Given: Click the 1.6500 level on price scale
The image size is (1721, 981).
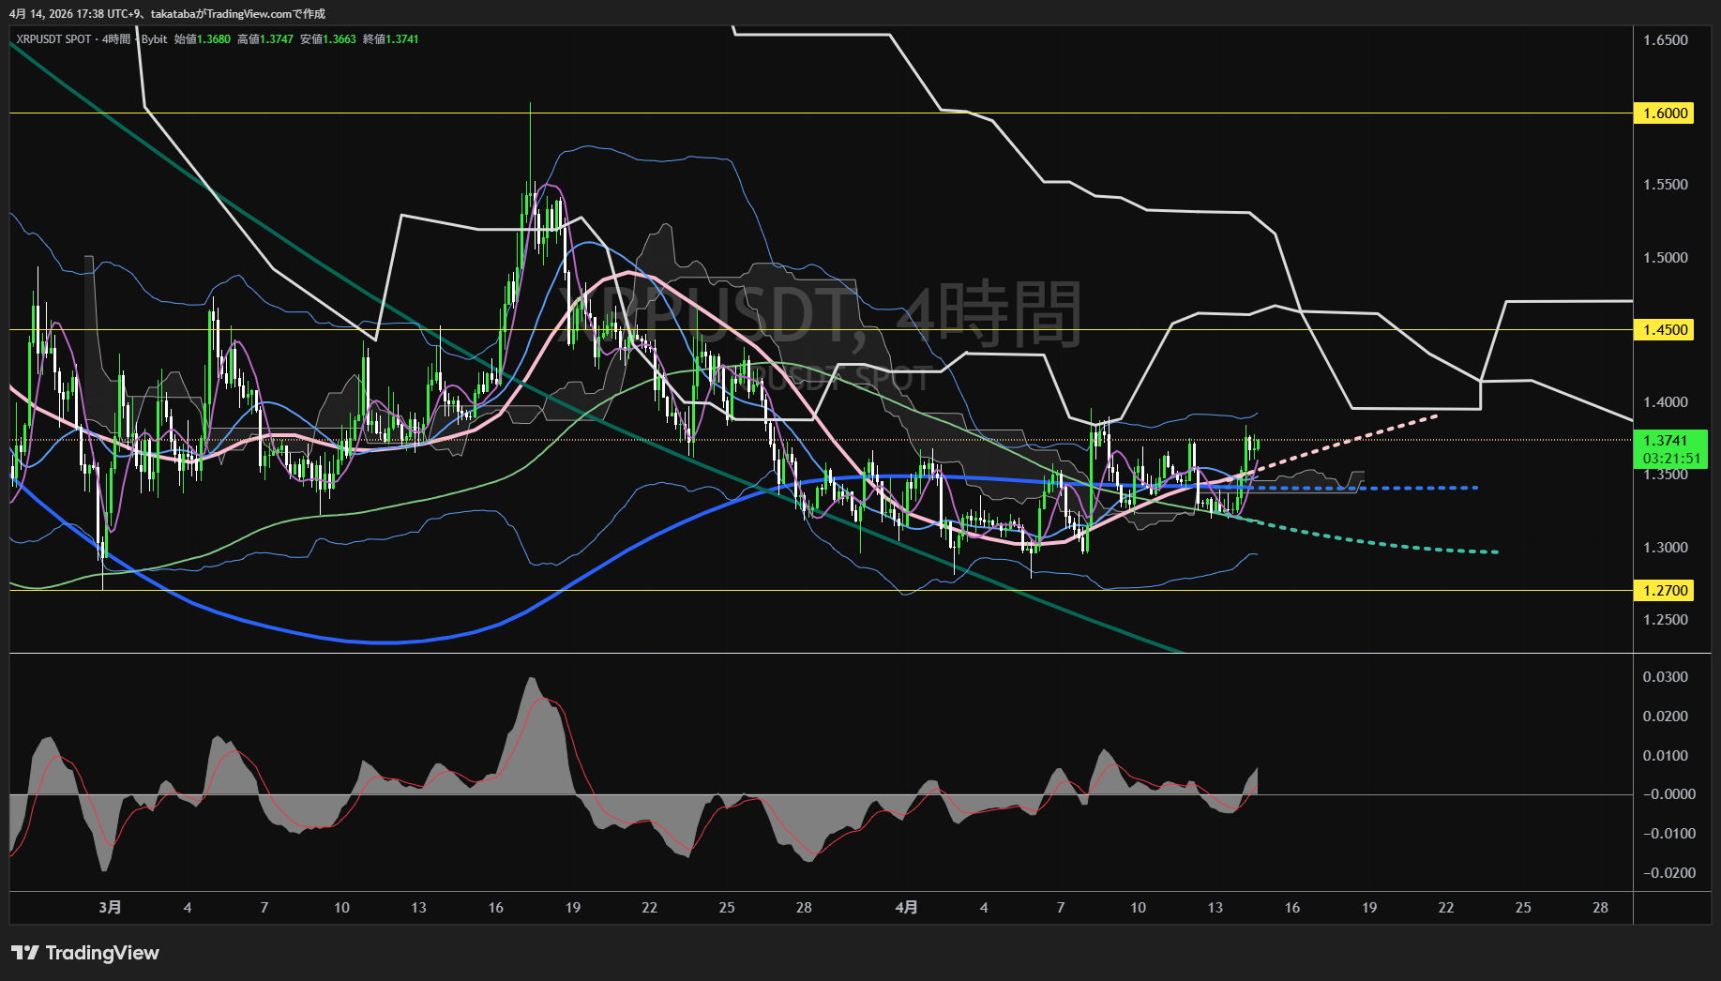Looking at the screenshot, I should coord(1665,40).
